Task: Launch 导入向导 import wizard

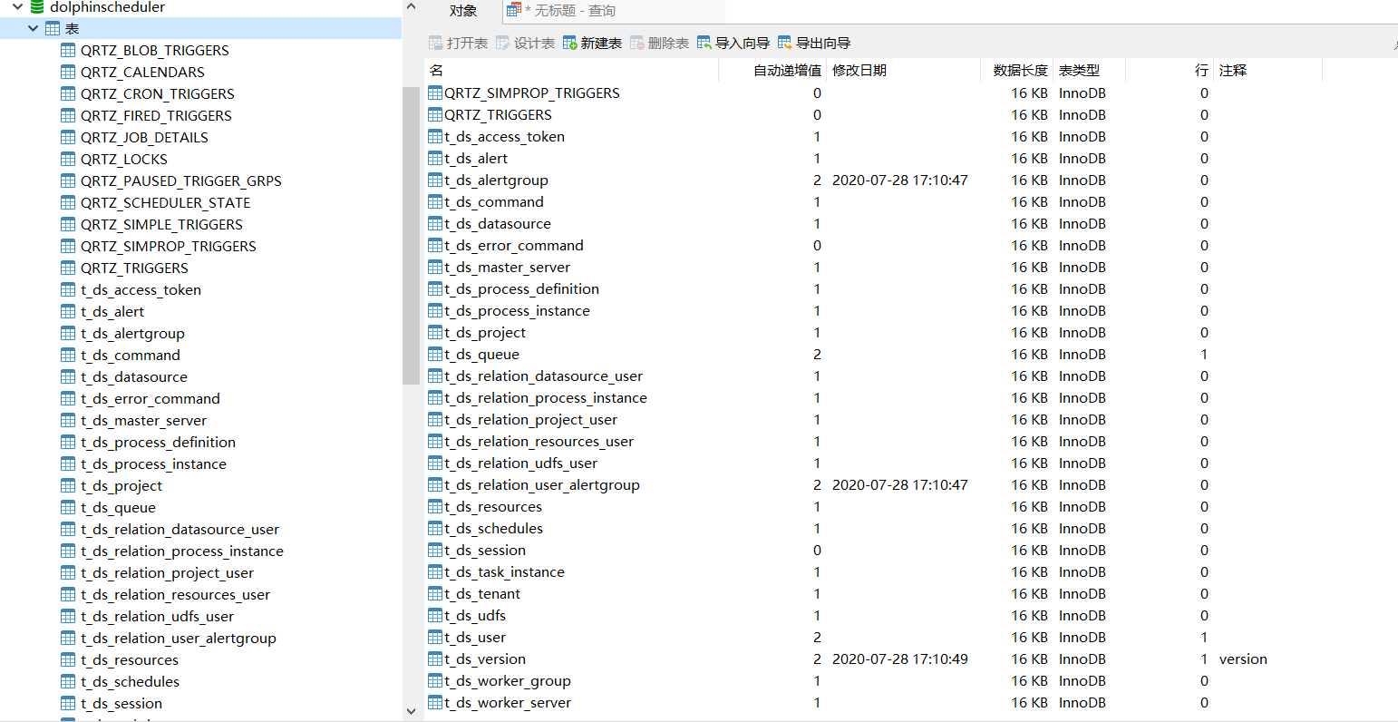Action: 733,43
